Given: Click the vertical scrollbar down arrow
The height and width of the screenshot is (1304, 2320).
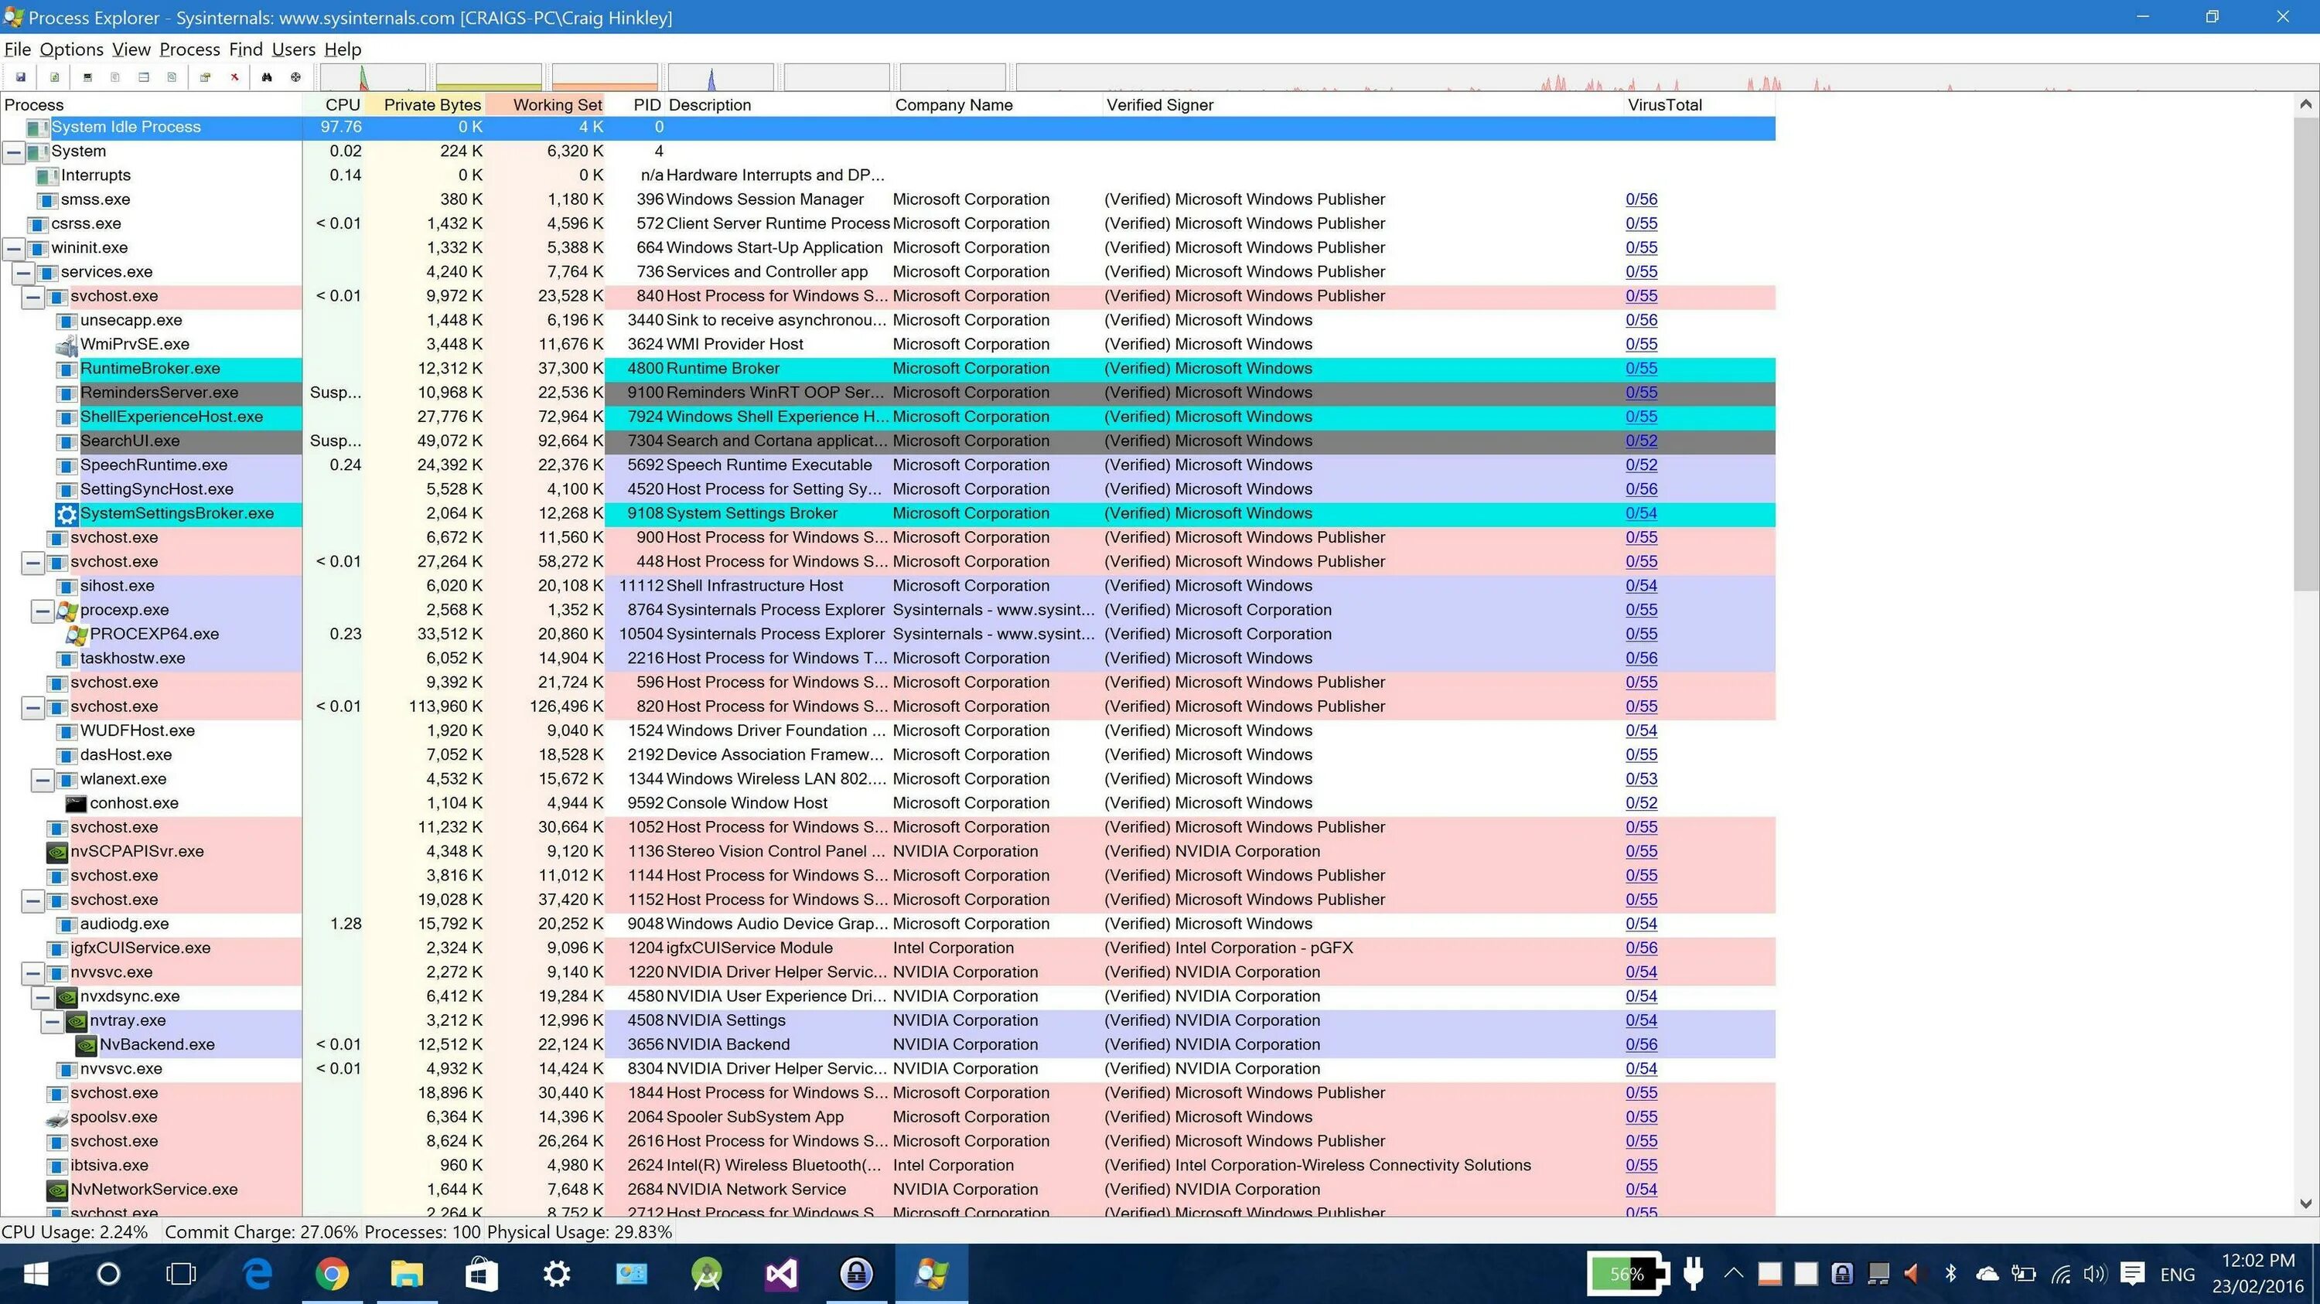Looking at the screenshot, I should 2305,1204.
